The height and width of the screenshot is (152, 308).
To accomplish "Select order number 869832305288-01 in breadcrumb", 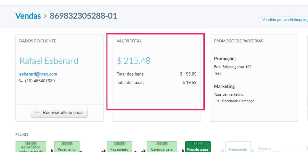I will [83, 16].
